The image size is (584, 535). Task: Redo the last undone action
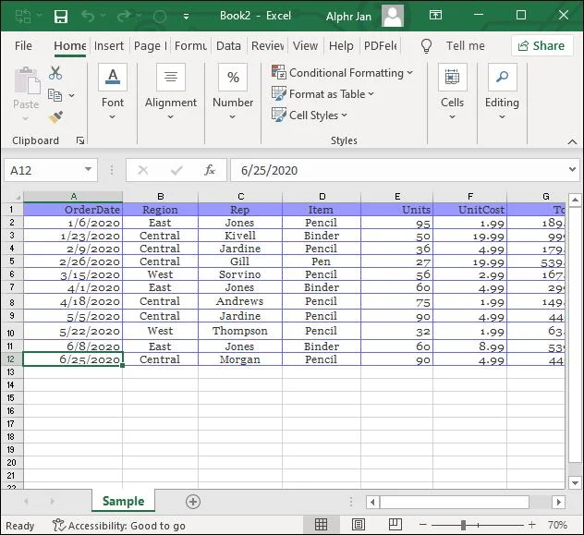(124, 16)
